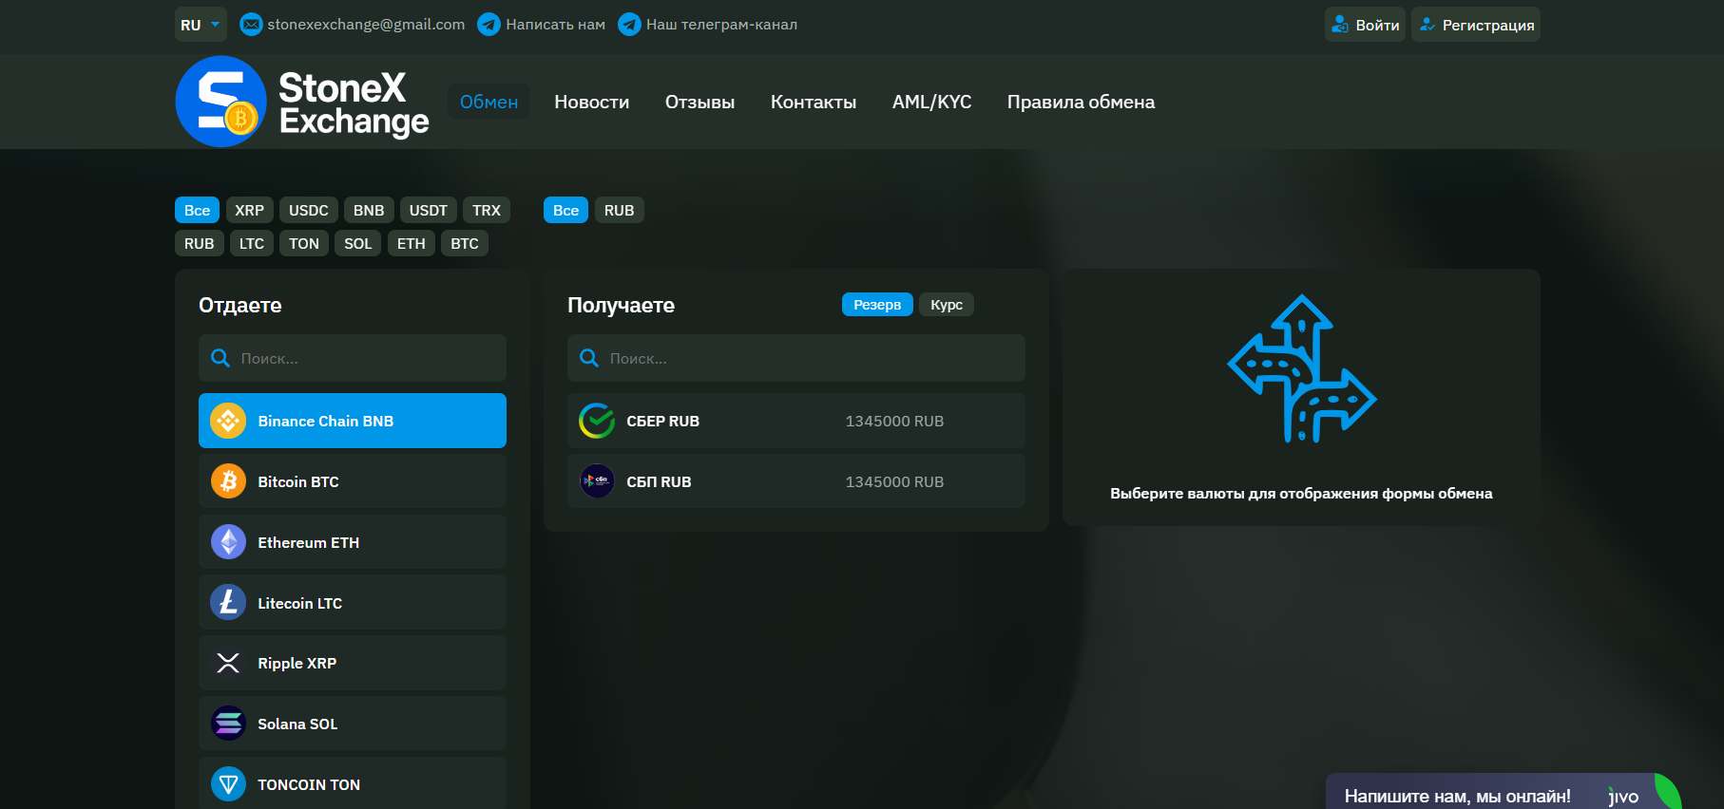
Task: Click the СБЕР reserve amount 1345000 RUB
Action: click(894, 421)
